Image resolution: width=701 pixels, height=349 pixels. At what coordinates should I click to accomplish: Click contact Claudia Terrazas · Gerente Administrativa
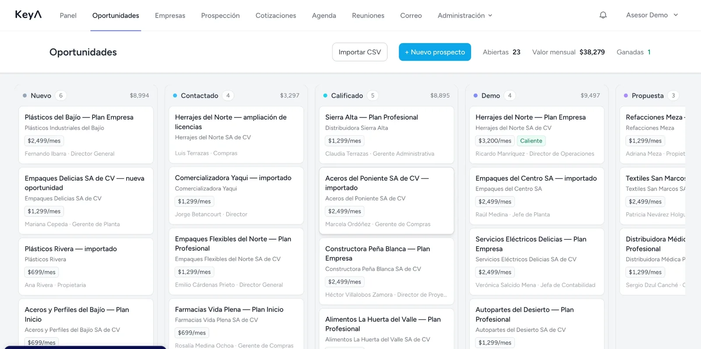click(380, 153)
